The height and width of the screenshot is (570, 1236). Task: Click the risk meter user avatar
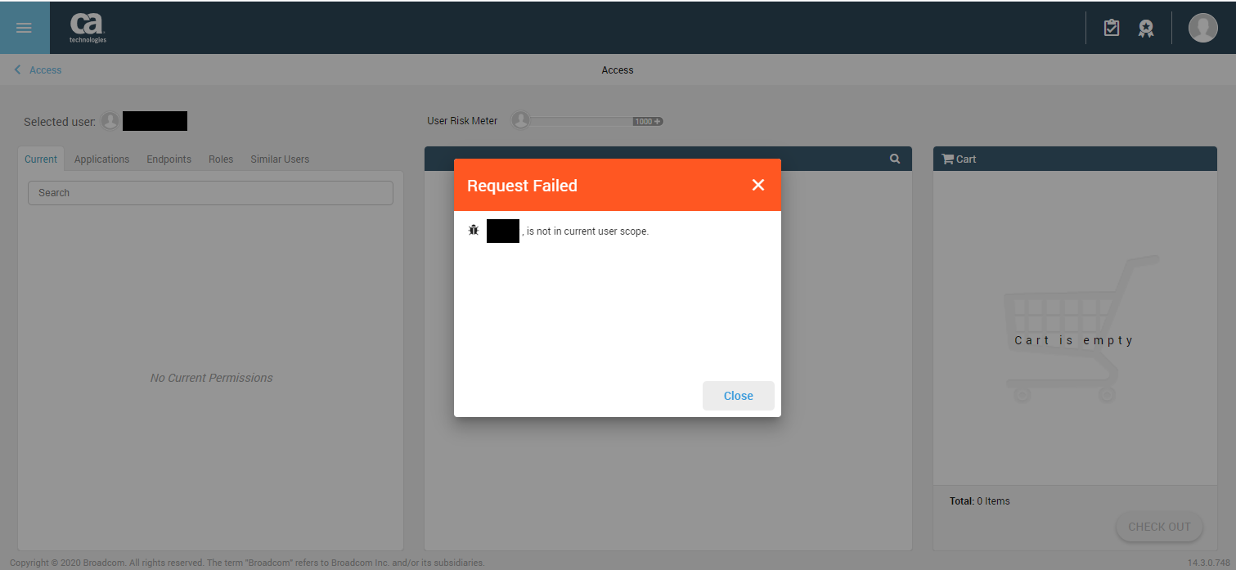520,121
